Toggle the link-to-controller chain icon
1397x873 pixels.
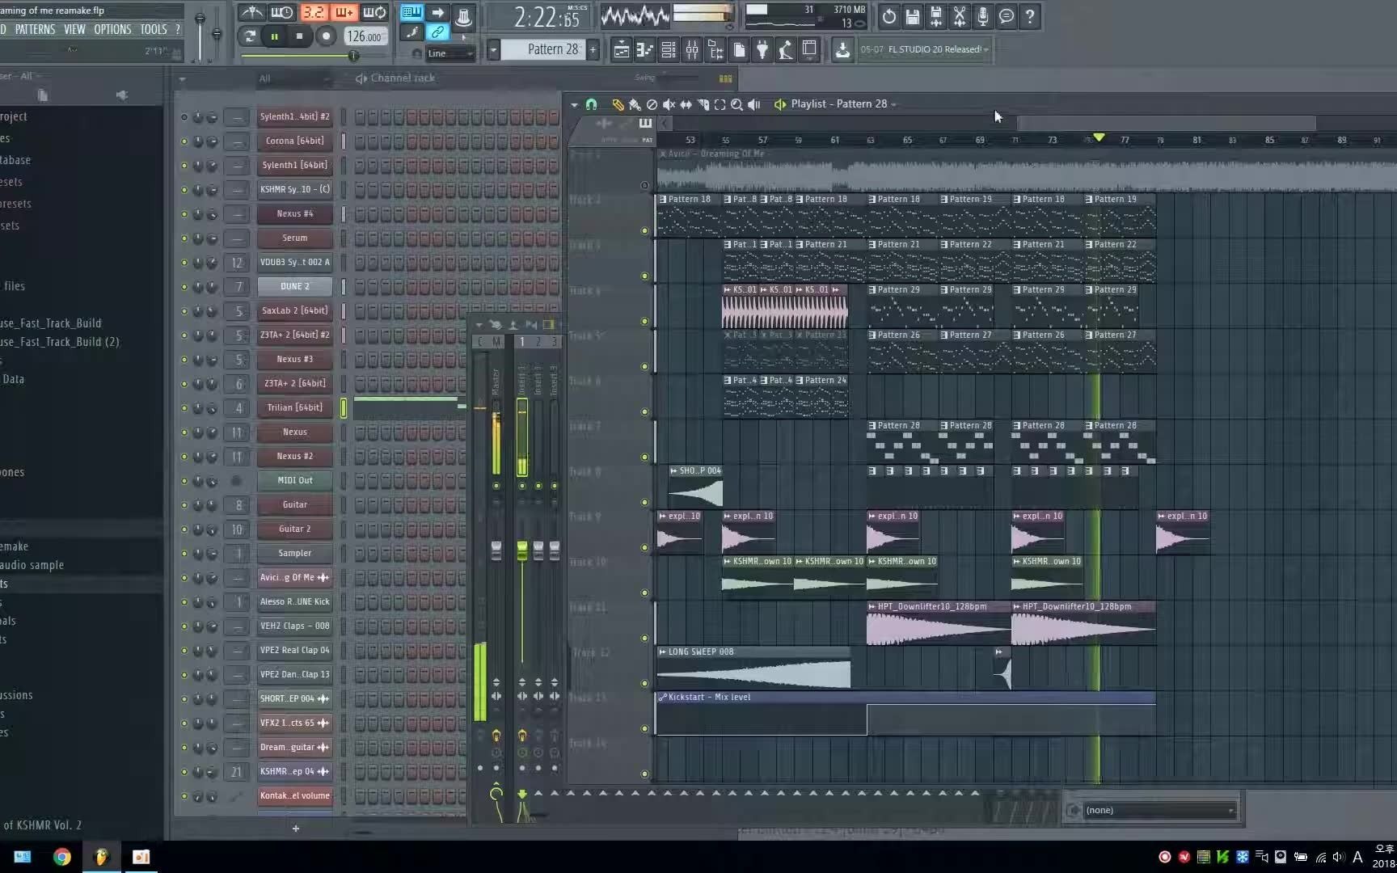437,32
